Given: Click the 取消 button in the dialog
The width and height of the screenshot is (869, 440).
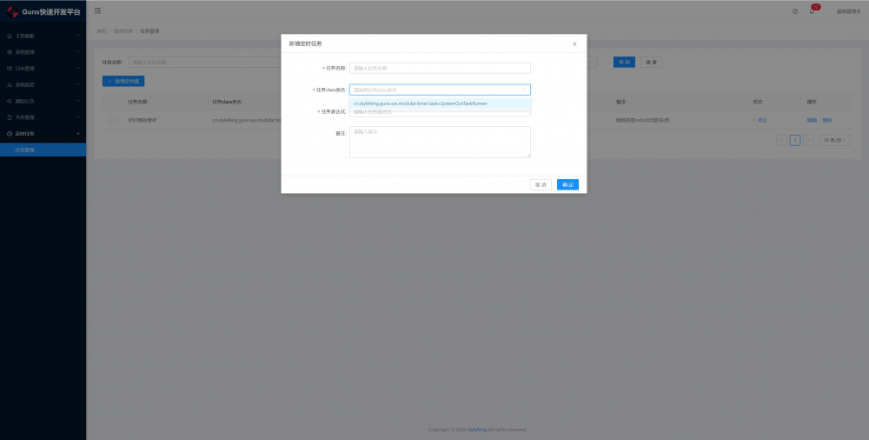Looking at the screenshot, I should (541, 184).
